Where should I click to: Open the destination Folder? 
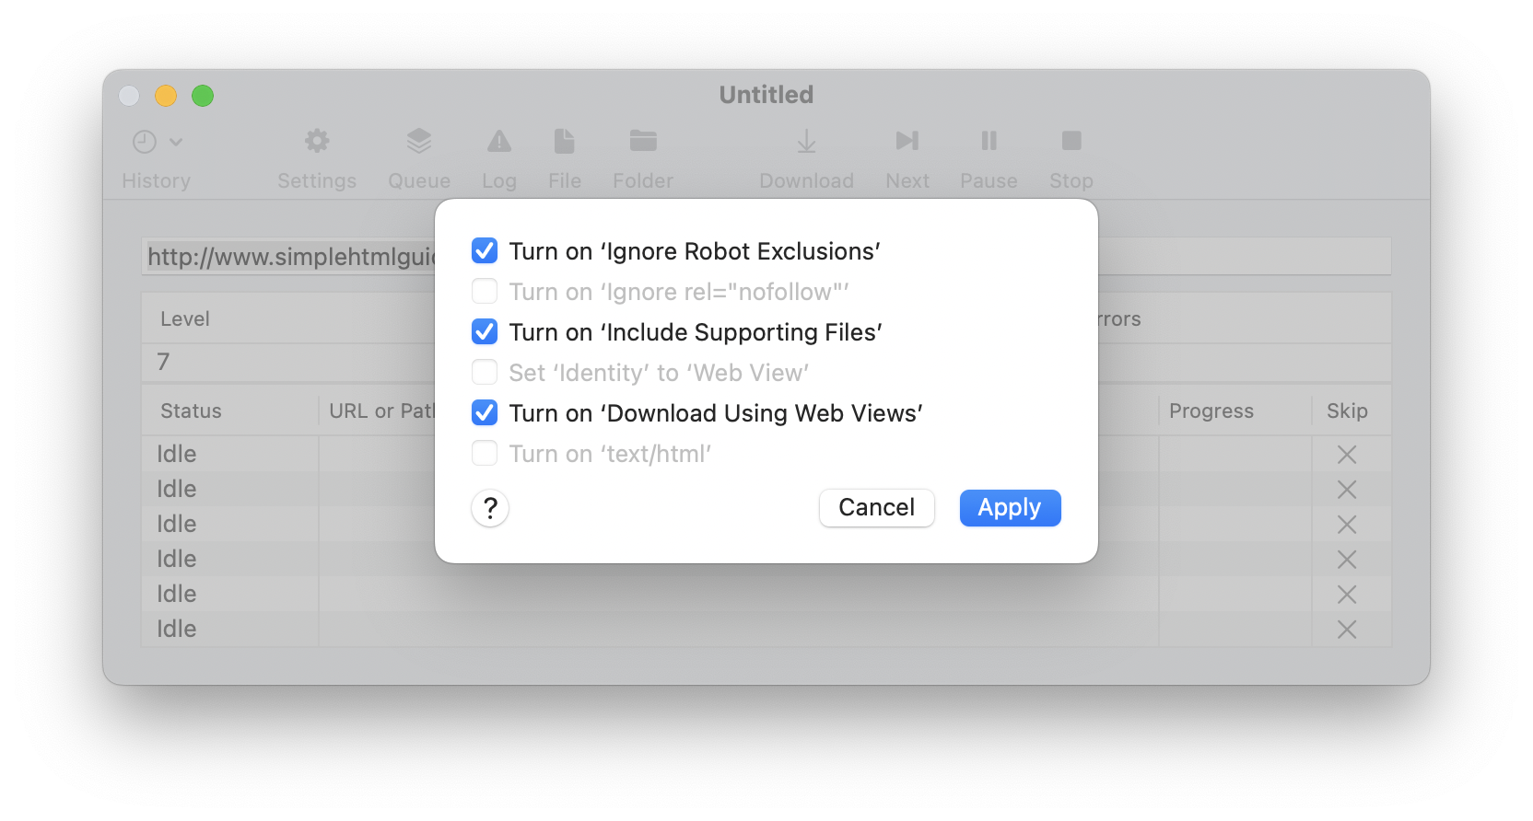[x=642, y=156]
